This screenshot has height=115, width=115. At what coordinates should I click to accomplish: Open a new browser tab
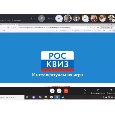[x=19, y=25]
